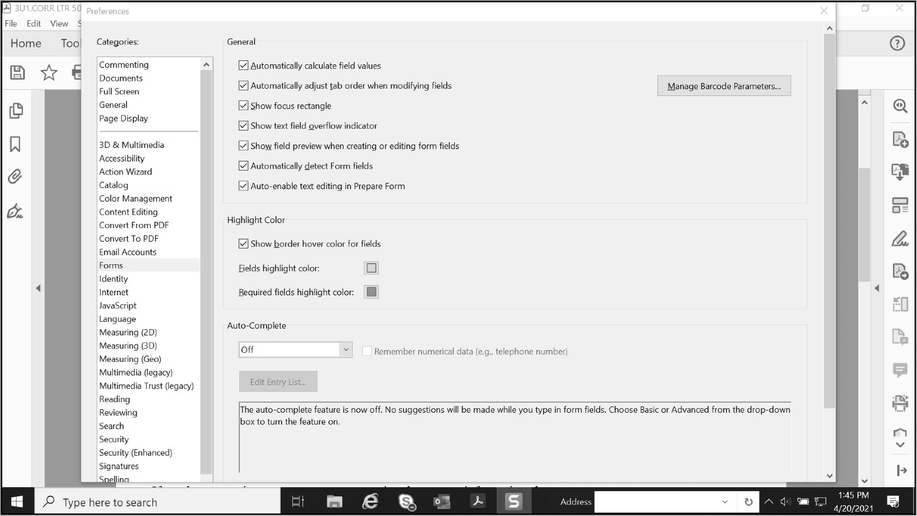Click the zoom search tool in right pane
The image size is (917, 516).
pos(900,106)
